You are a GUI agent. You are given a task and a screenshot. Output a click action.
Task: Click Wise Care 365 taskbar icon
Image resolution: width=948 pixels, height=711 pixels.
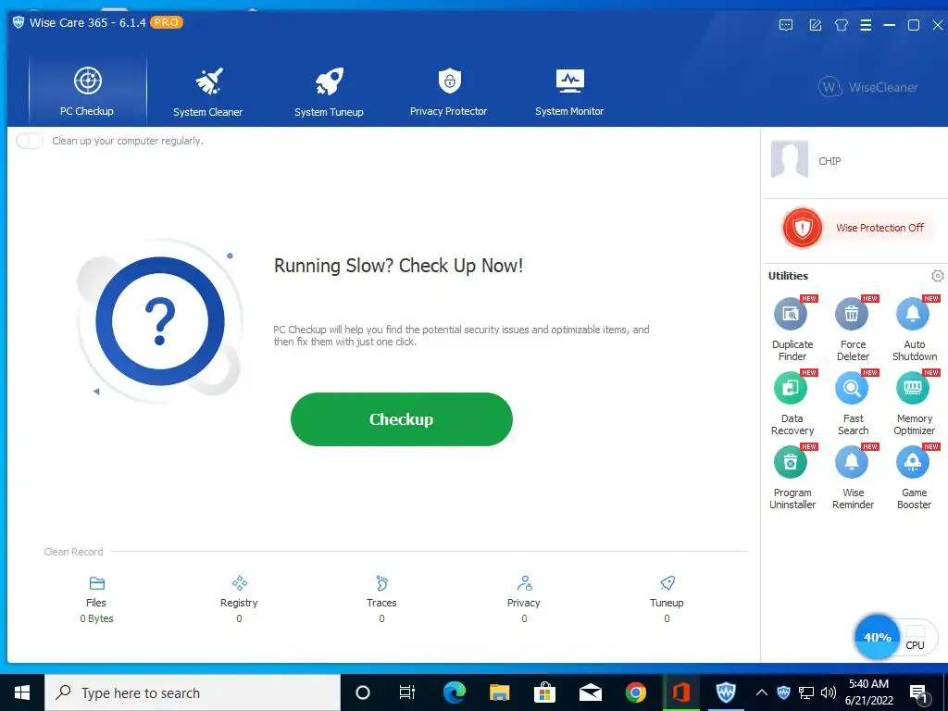[x=726, y=692]
